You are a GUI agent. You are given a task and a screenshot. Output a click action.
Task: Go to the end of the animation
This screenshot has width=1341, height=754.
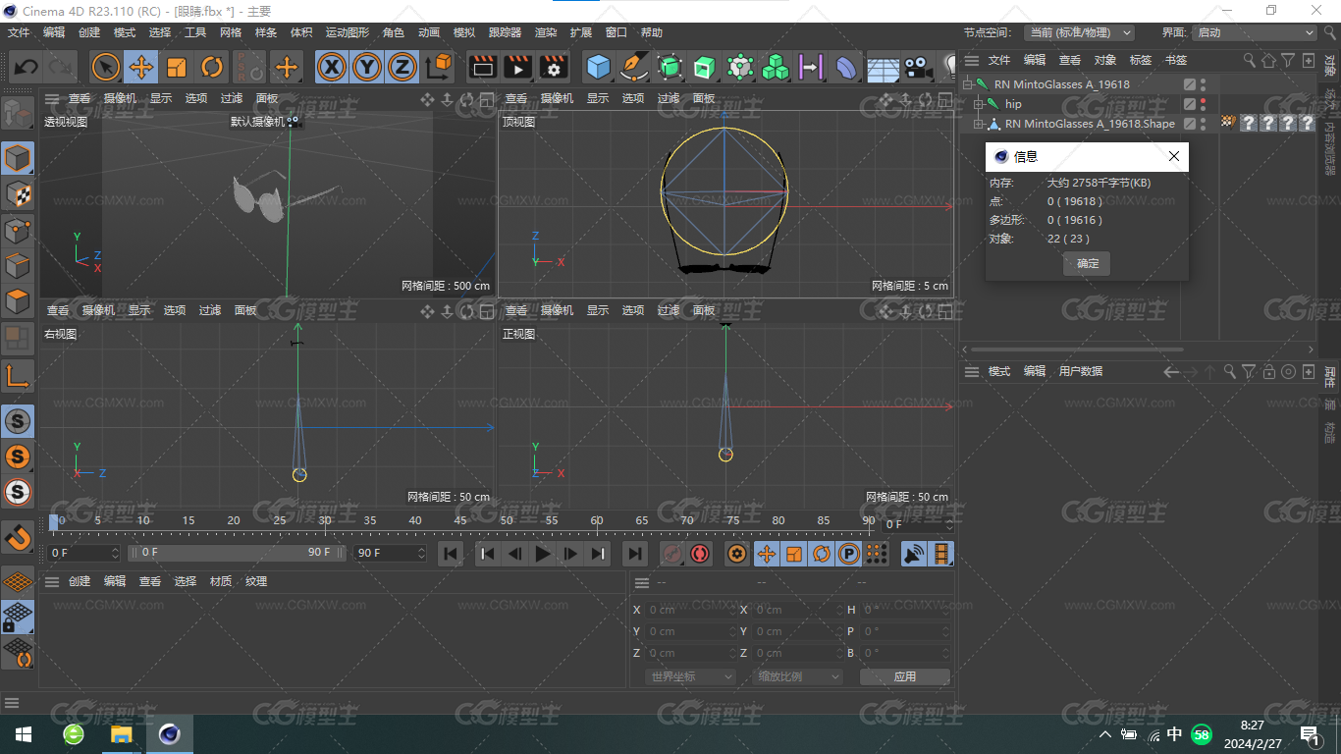pyautogui.click(x=635, y=554)
